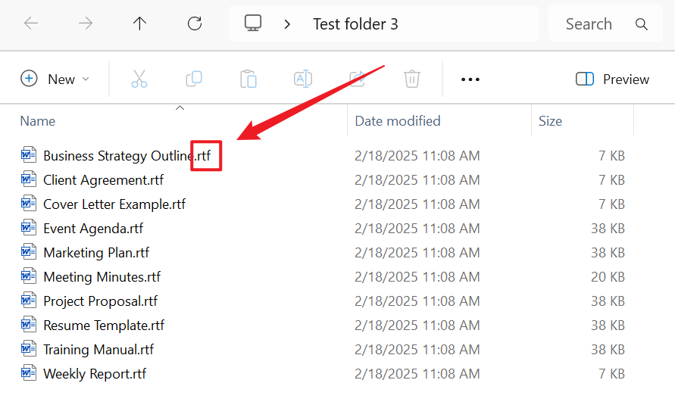Click Word icon of Meeting Minutes
Viewport: 675px width, 405px height.
click(x=29, y=275)
